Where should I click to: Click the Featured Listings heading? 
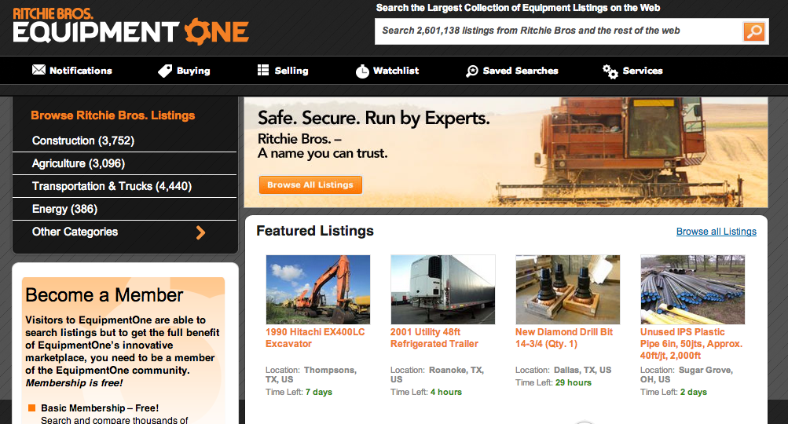[315, 231]
